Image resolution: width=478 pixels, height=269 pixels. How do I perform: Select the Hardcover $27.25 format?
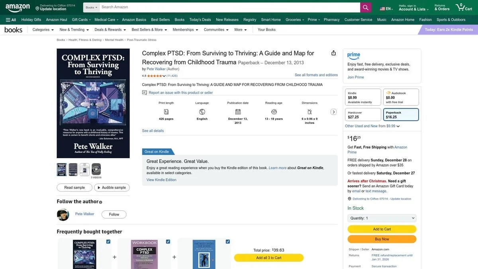[363, 115]
